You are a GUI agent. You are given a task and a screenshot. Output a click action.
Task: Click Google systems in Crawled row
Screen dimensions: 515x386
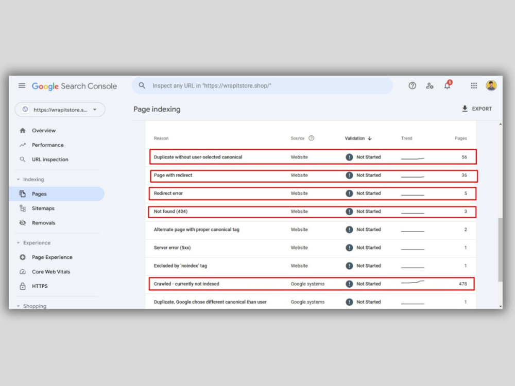tap(307, 284)
